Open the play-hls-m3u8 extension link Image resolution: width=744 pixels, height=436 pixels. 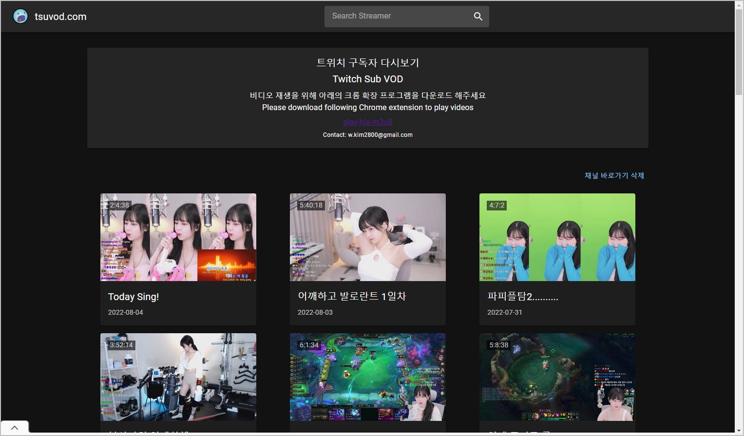point(368,122)
